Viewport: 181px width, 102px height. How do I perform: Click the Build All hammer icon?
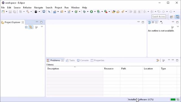point(28,12)
